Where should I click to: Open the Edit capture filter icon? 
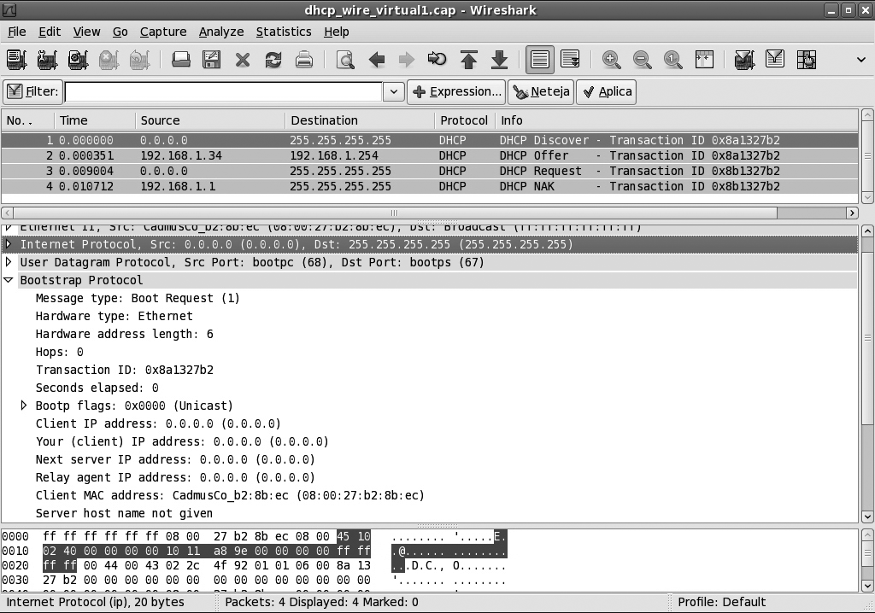tap(744, 60)
